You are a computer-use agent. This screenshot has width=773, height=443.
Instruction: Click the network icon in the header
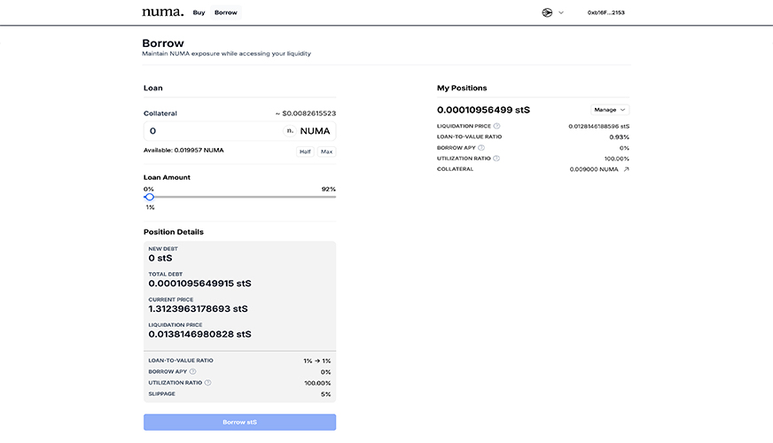click(547, 12)
